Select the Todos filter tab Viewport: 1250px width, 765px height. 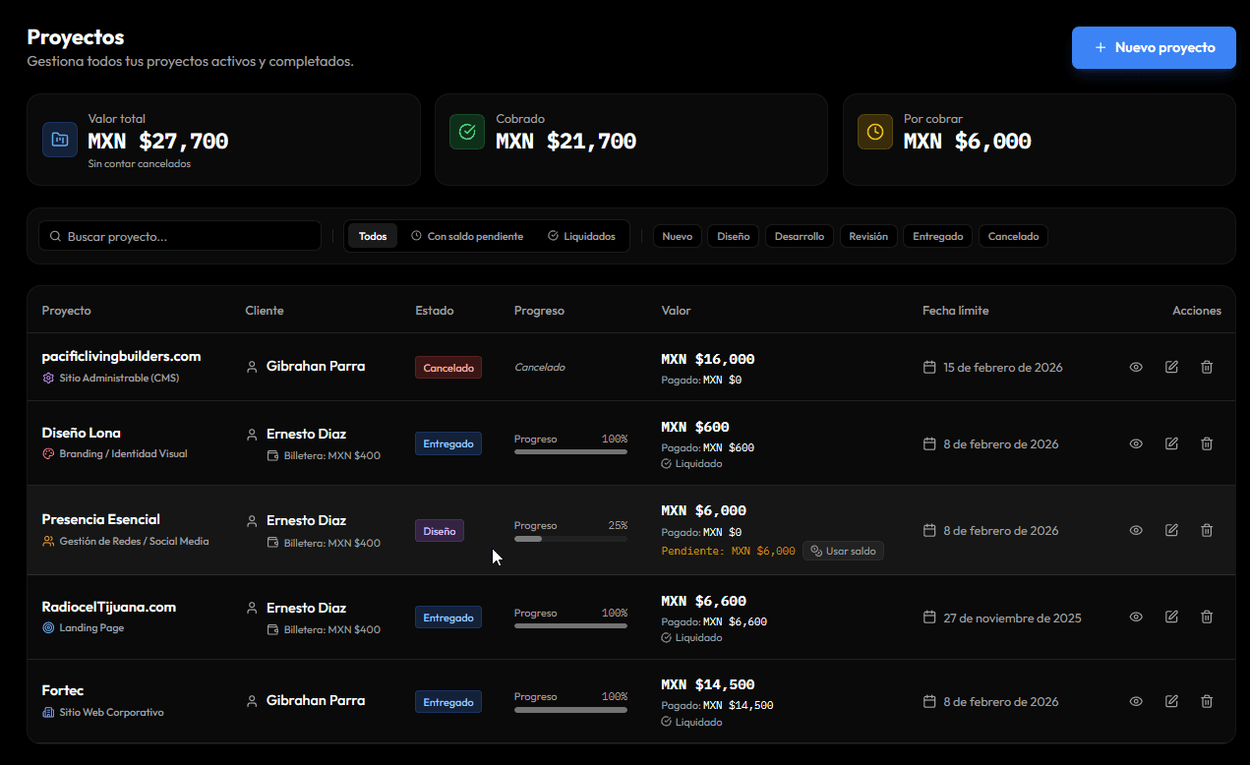pyautogui.click(x=373, y=236)
